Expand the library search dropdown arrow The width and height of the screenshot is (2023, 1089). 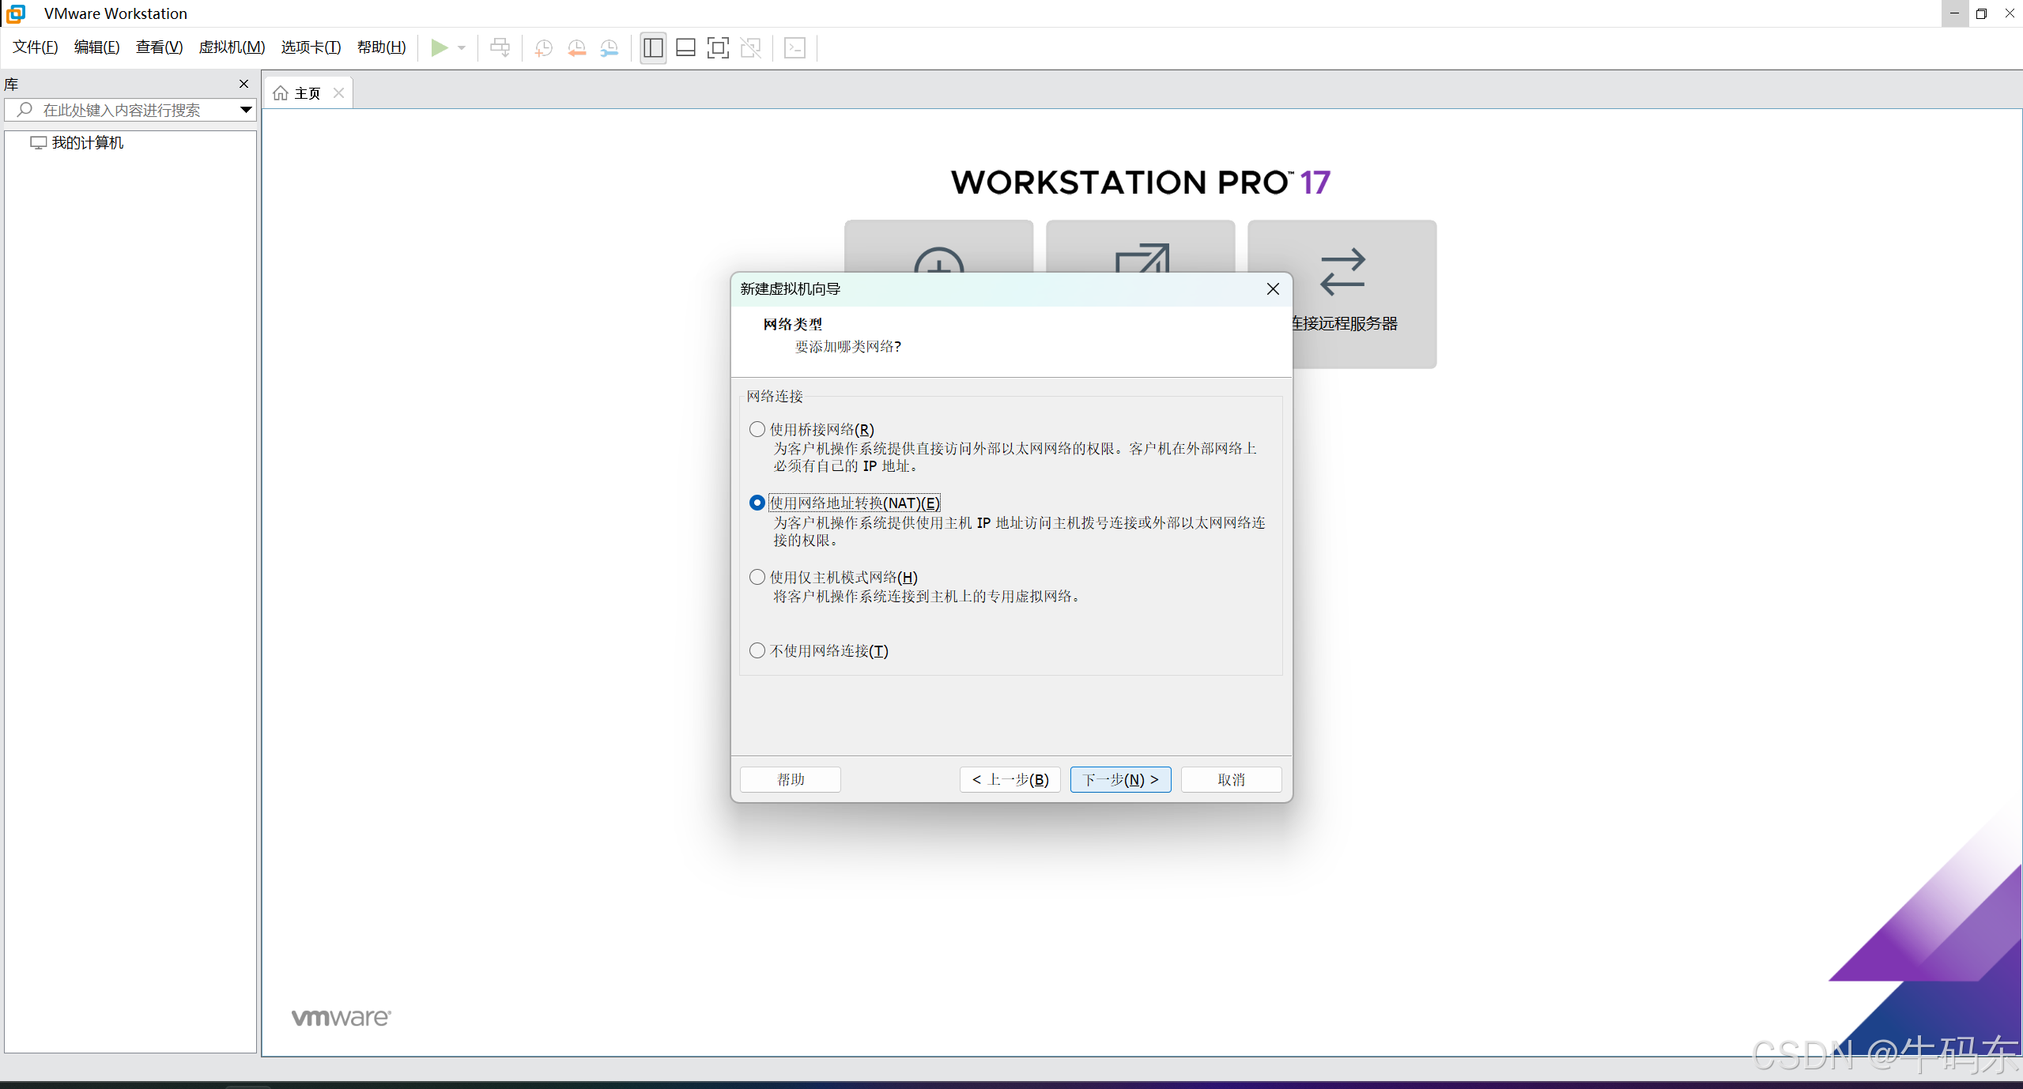(246, 110)
